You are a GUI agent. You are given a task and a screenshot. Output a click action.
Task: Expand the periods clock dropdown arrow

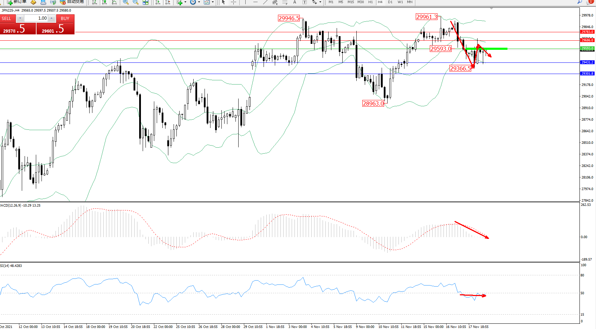pyautogui.click(x=199, y=2)
